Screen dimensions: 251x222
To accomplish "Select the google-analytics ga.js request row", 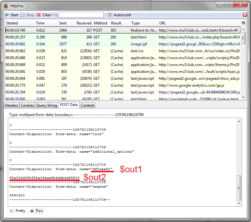I will pyautogui.click(x=123, y=85).
